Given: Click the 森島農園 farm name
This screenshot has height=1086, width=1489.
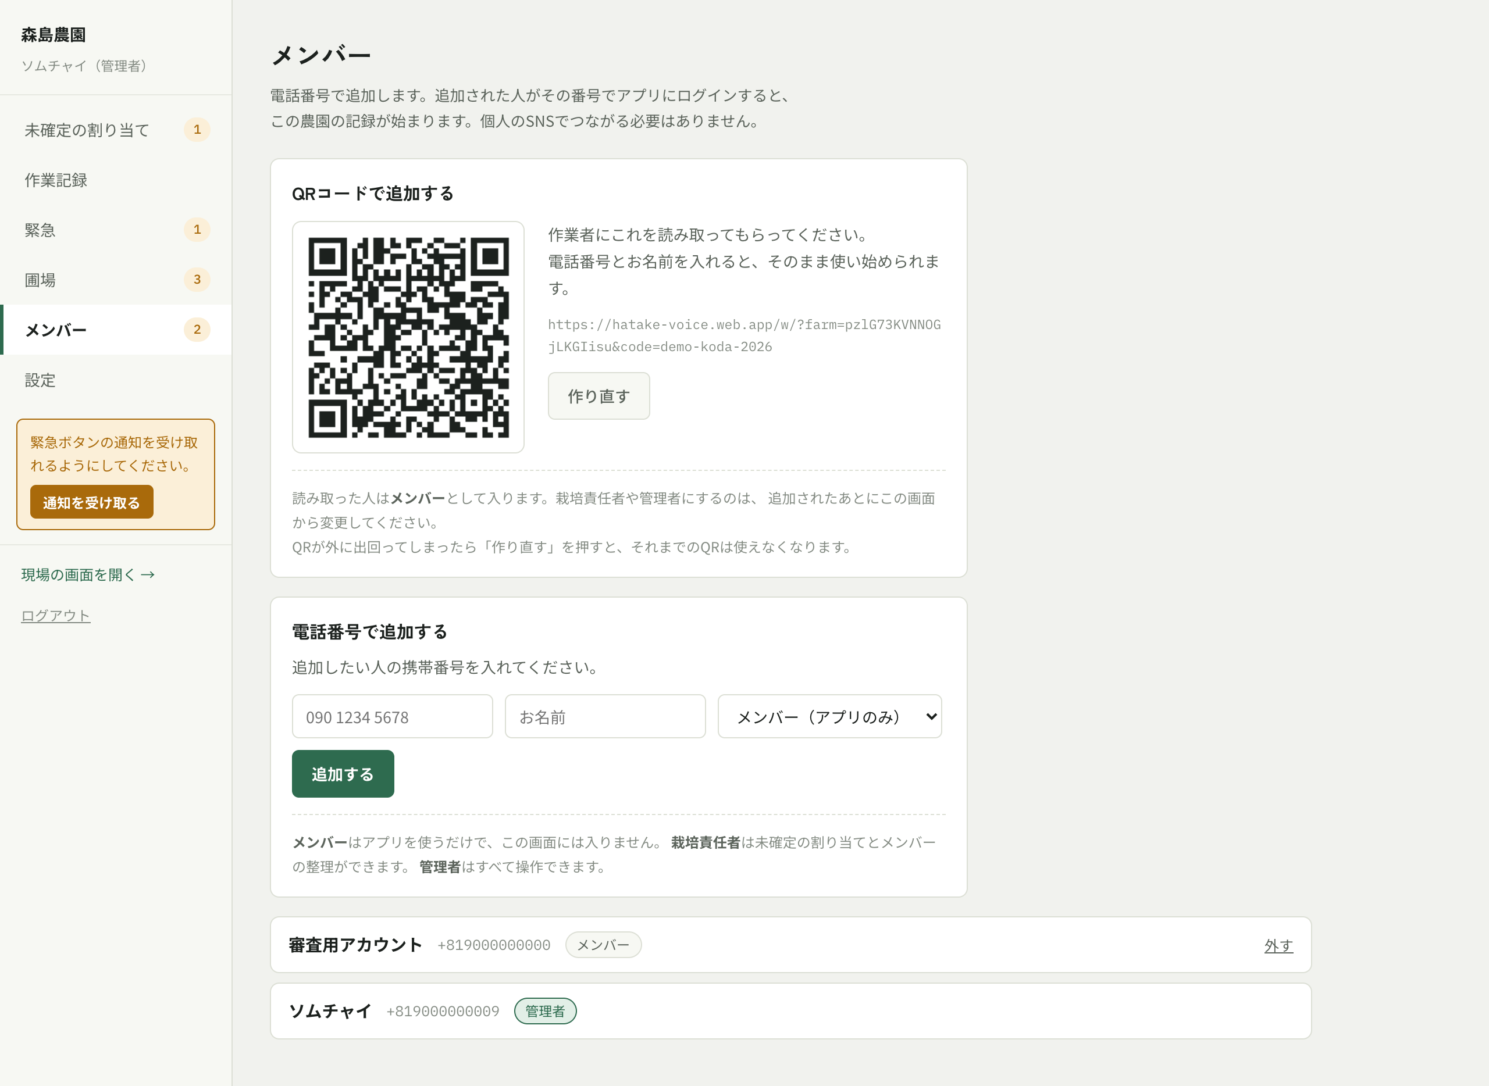Looking at the screenshot, I should coord(54,34).
